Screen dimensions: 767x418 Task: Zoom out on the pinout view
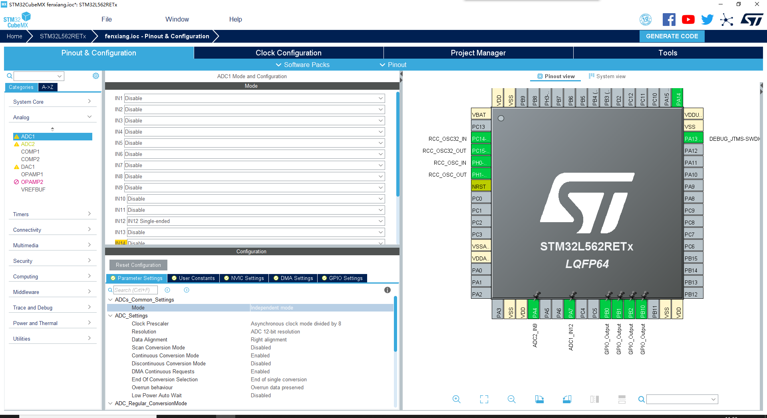512,399
